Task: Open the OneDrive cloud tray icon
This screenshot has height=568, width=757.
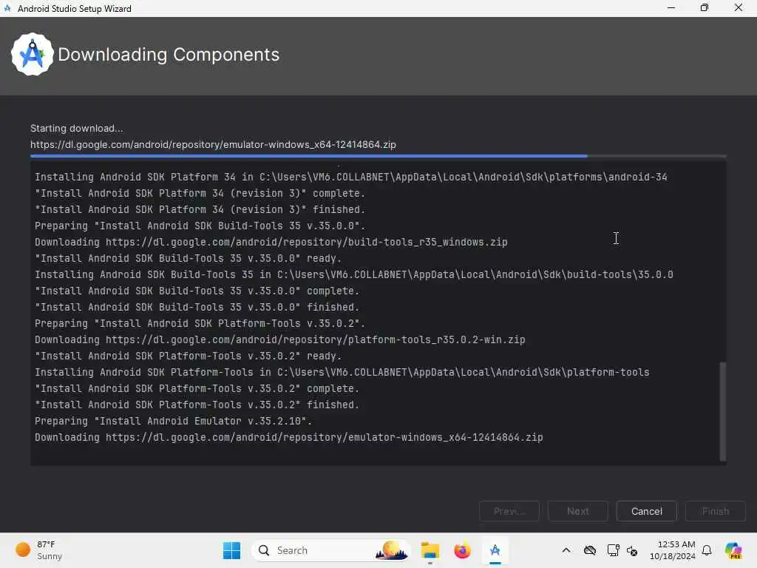Action: click(590, 550)
